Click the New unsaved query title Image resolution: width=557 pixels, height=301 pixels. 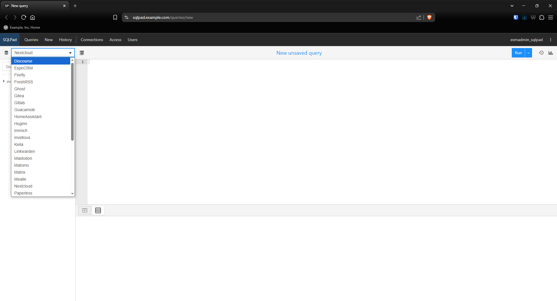(x=299, y=53)
